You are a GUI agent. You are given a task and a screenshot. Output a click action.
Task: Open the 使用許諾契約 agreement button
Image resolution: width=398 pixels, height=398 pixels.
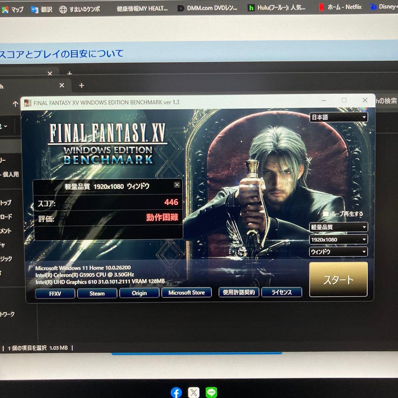[239, 292]
